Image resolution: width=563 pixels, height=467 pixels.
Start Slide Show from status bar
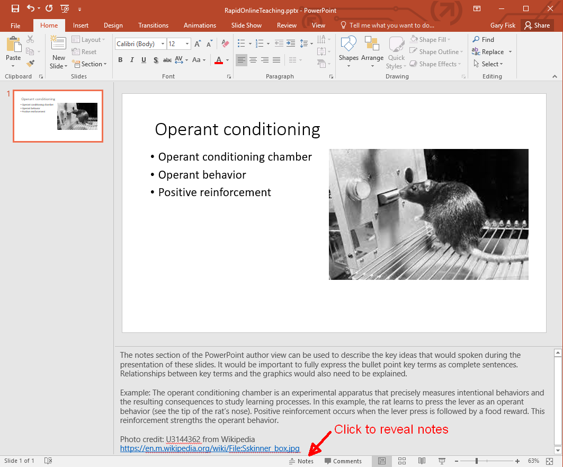click(x=442, y=461)
